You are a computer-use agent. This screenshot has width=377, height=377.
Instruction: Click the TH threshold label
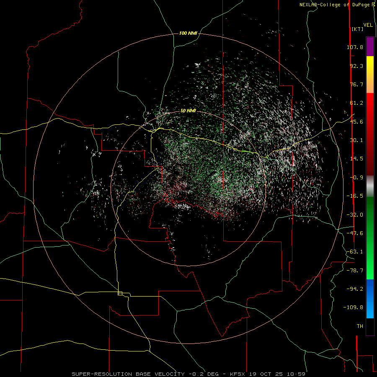360,326
